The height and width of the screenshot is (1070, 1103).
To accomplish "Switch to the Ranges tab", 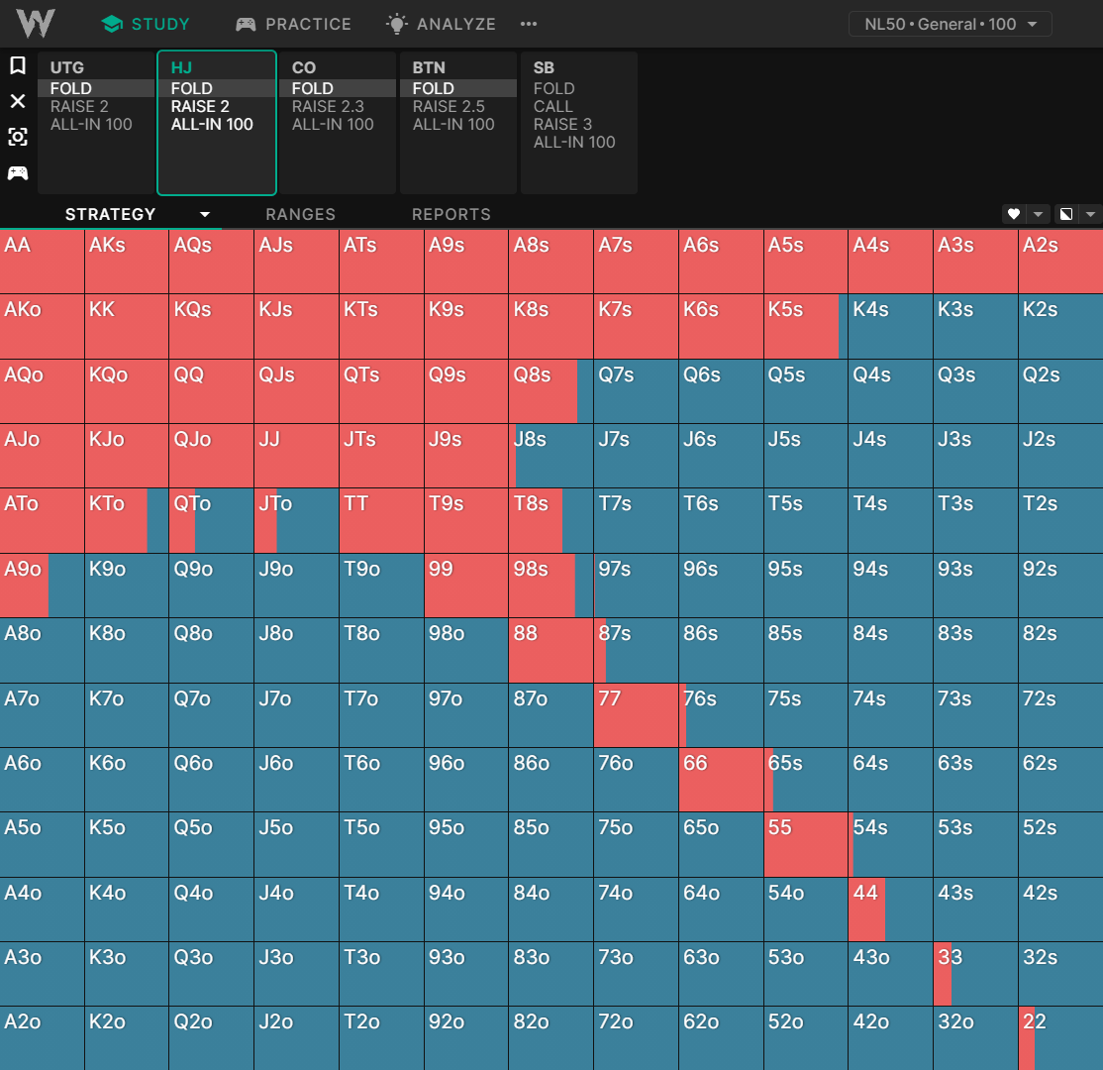I will (x=300, y=214).
